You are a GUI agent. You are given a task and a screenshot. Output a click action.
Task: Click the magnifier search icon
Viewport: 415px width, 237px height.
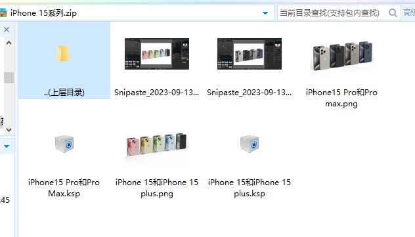[x=393, y=12]
